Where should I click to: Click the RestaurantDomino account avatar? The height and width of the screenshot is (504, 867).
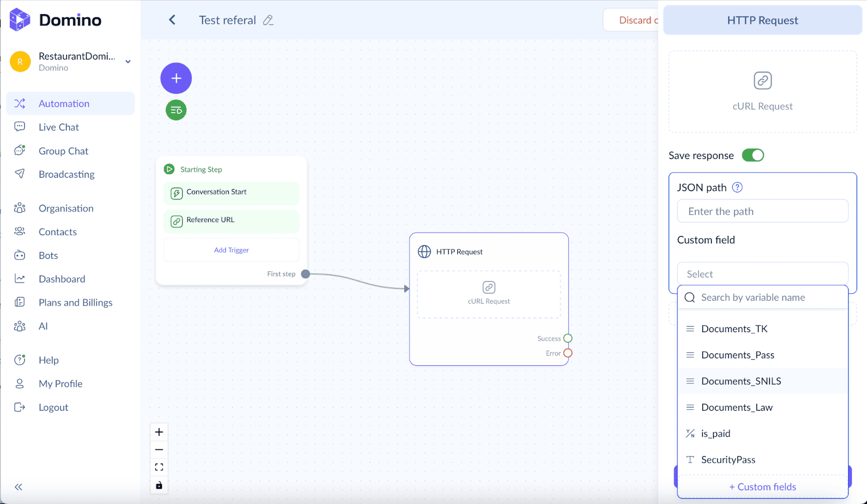coord(20,62)
